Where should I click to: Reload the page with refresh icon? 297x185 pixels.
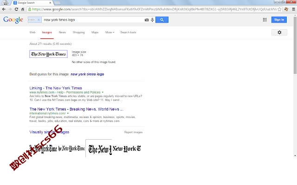click(16, 9)
